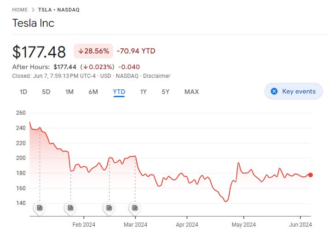Screen dimensions: 328x234
Task: Toggle the Key events chip
Action: [293, 91]
